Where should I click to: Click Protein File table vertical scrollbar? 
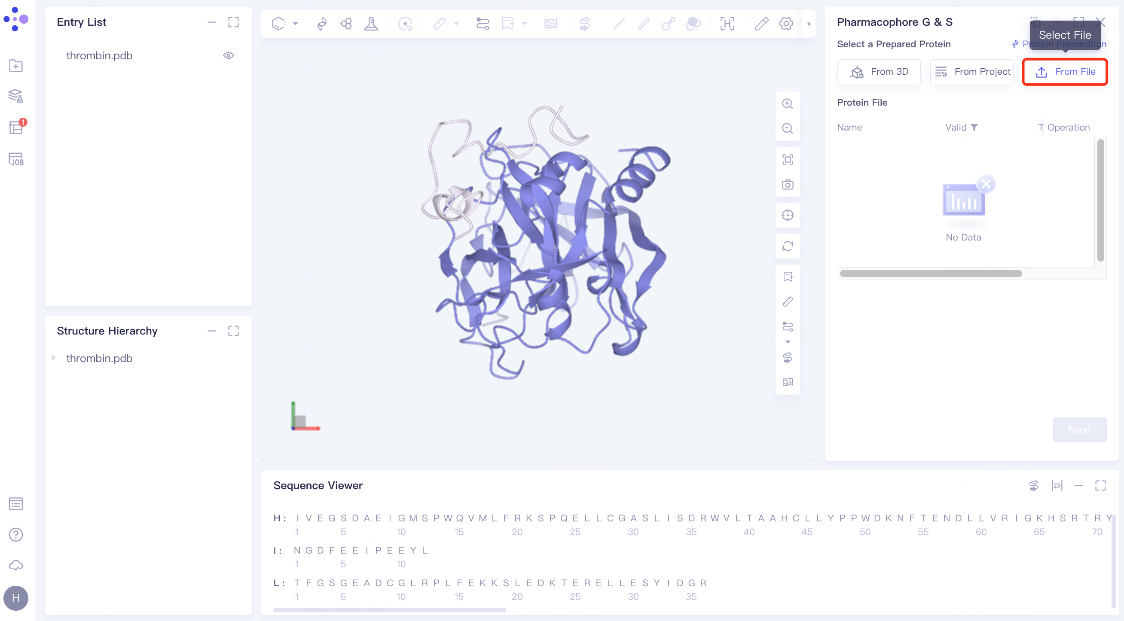click(x=1100, y=200)
